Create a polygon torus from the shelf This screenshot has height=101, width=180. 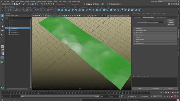coord(76,10)
